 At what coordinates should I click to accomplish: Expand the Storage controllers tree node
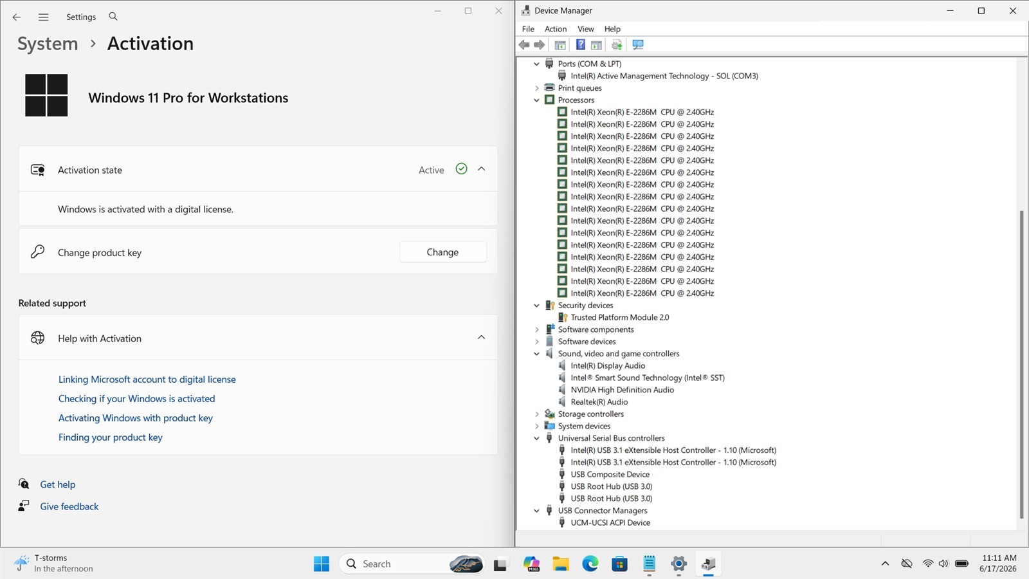(537, 414)
